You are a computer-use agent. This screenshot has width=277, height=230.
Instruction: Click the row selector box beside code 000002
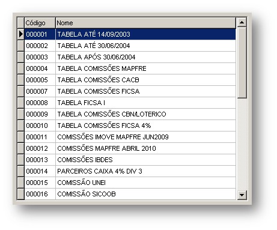[x=20, y=46]
